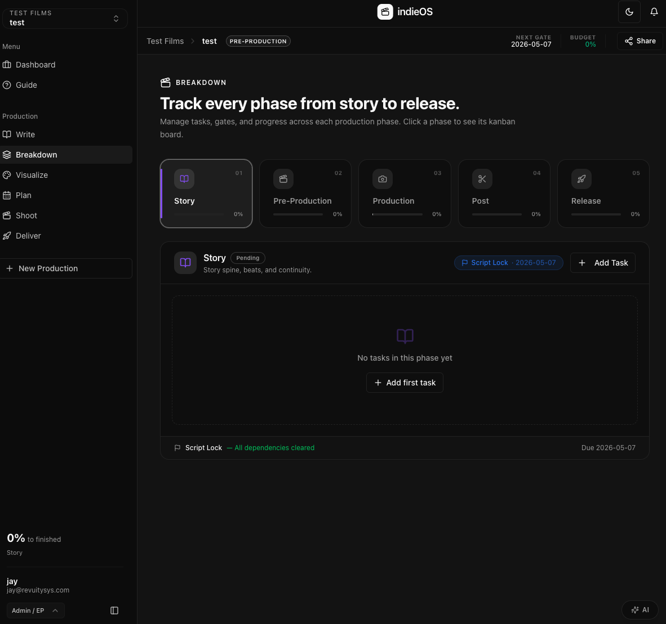Click the Visualize palette icon

click(7, 175)
